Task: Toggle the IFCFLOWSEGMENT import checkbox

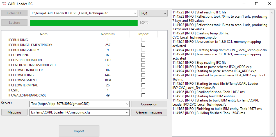Action: tap(143, 80)
